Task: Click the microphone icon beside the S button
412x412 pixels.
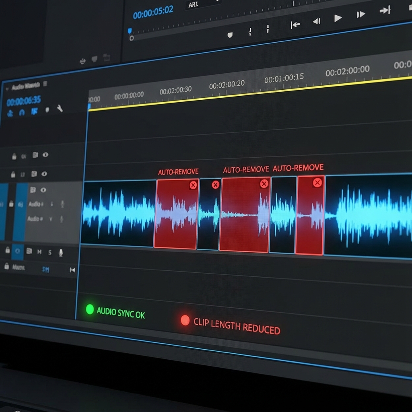Action: (x=61, y=252)
